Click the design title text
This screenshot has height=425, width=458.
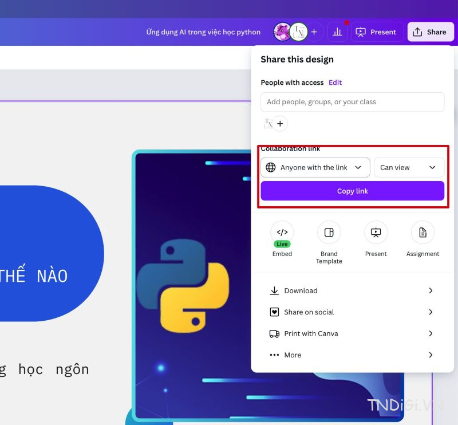click(x=203, y=32)
